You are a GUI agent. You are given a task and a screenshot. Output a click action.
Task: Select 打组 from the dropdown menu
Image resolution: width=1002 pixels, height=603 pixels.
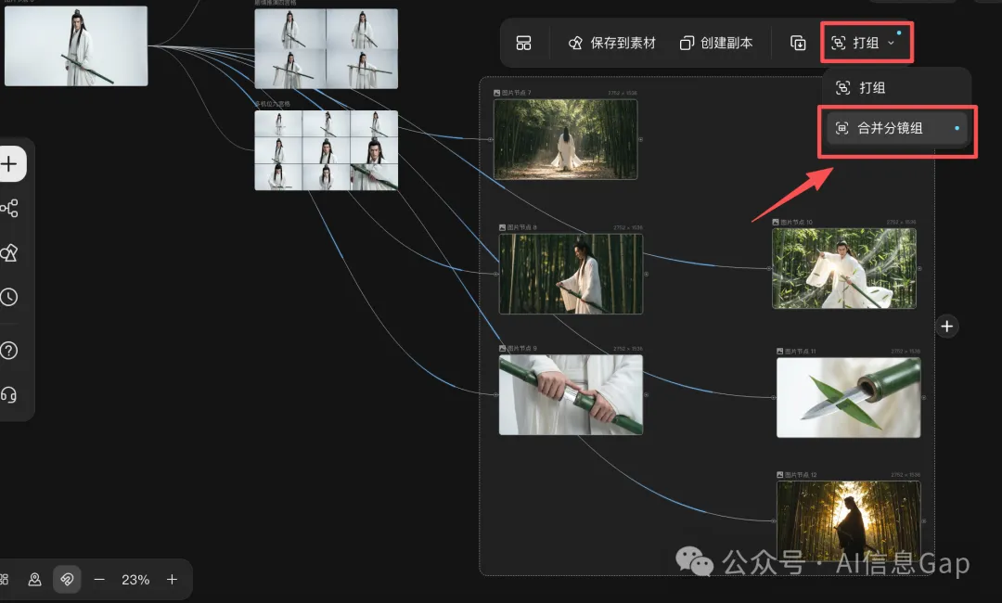coord(860,87)
